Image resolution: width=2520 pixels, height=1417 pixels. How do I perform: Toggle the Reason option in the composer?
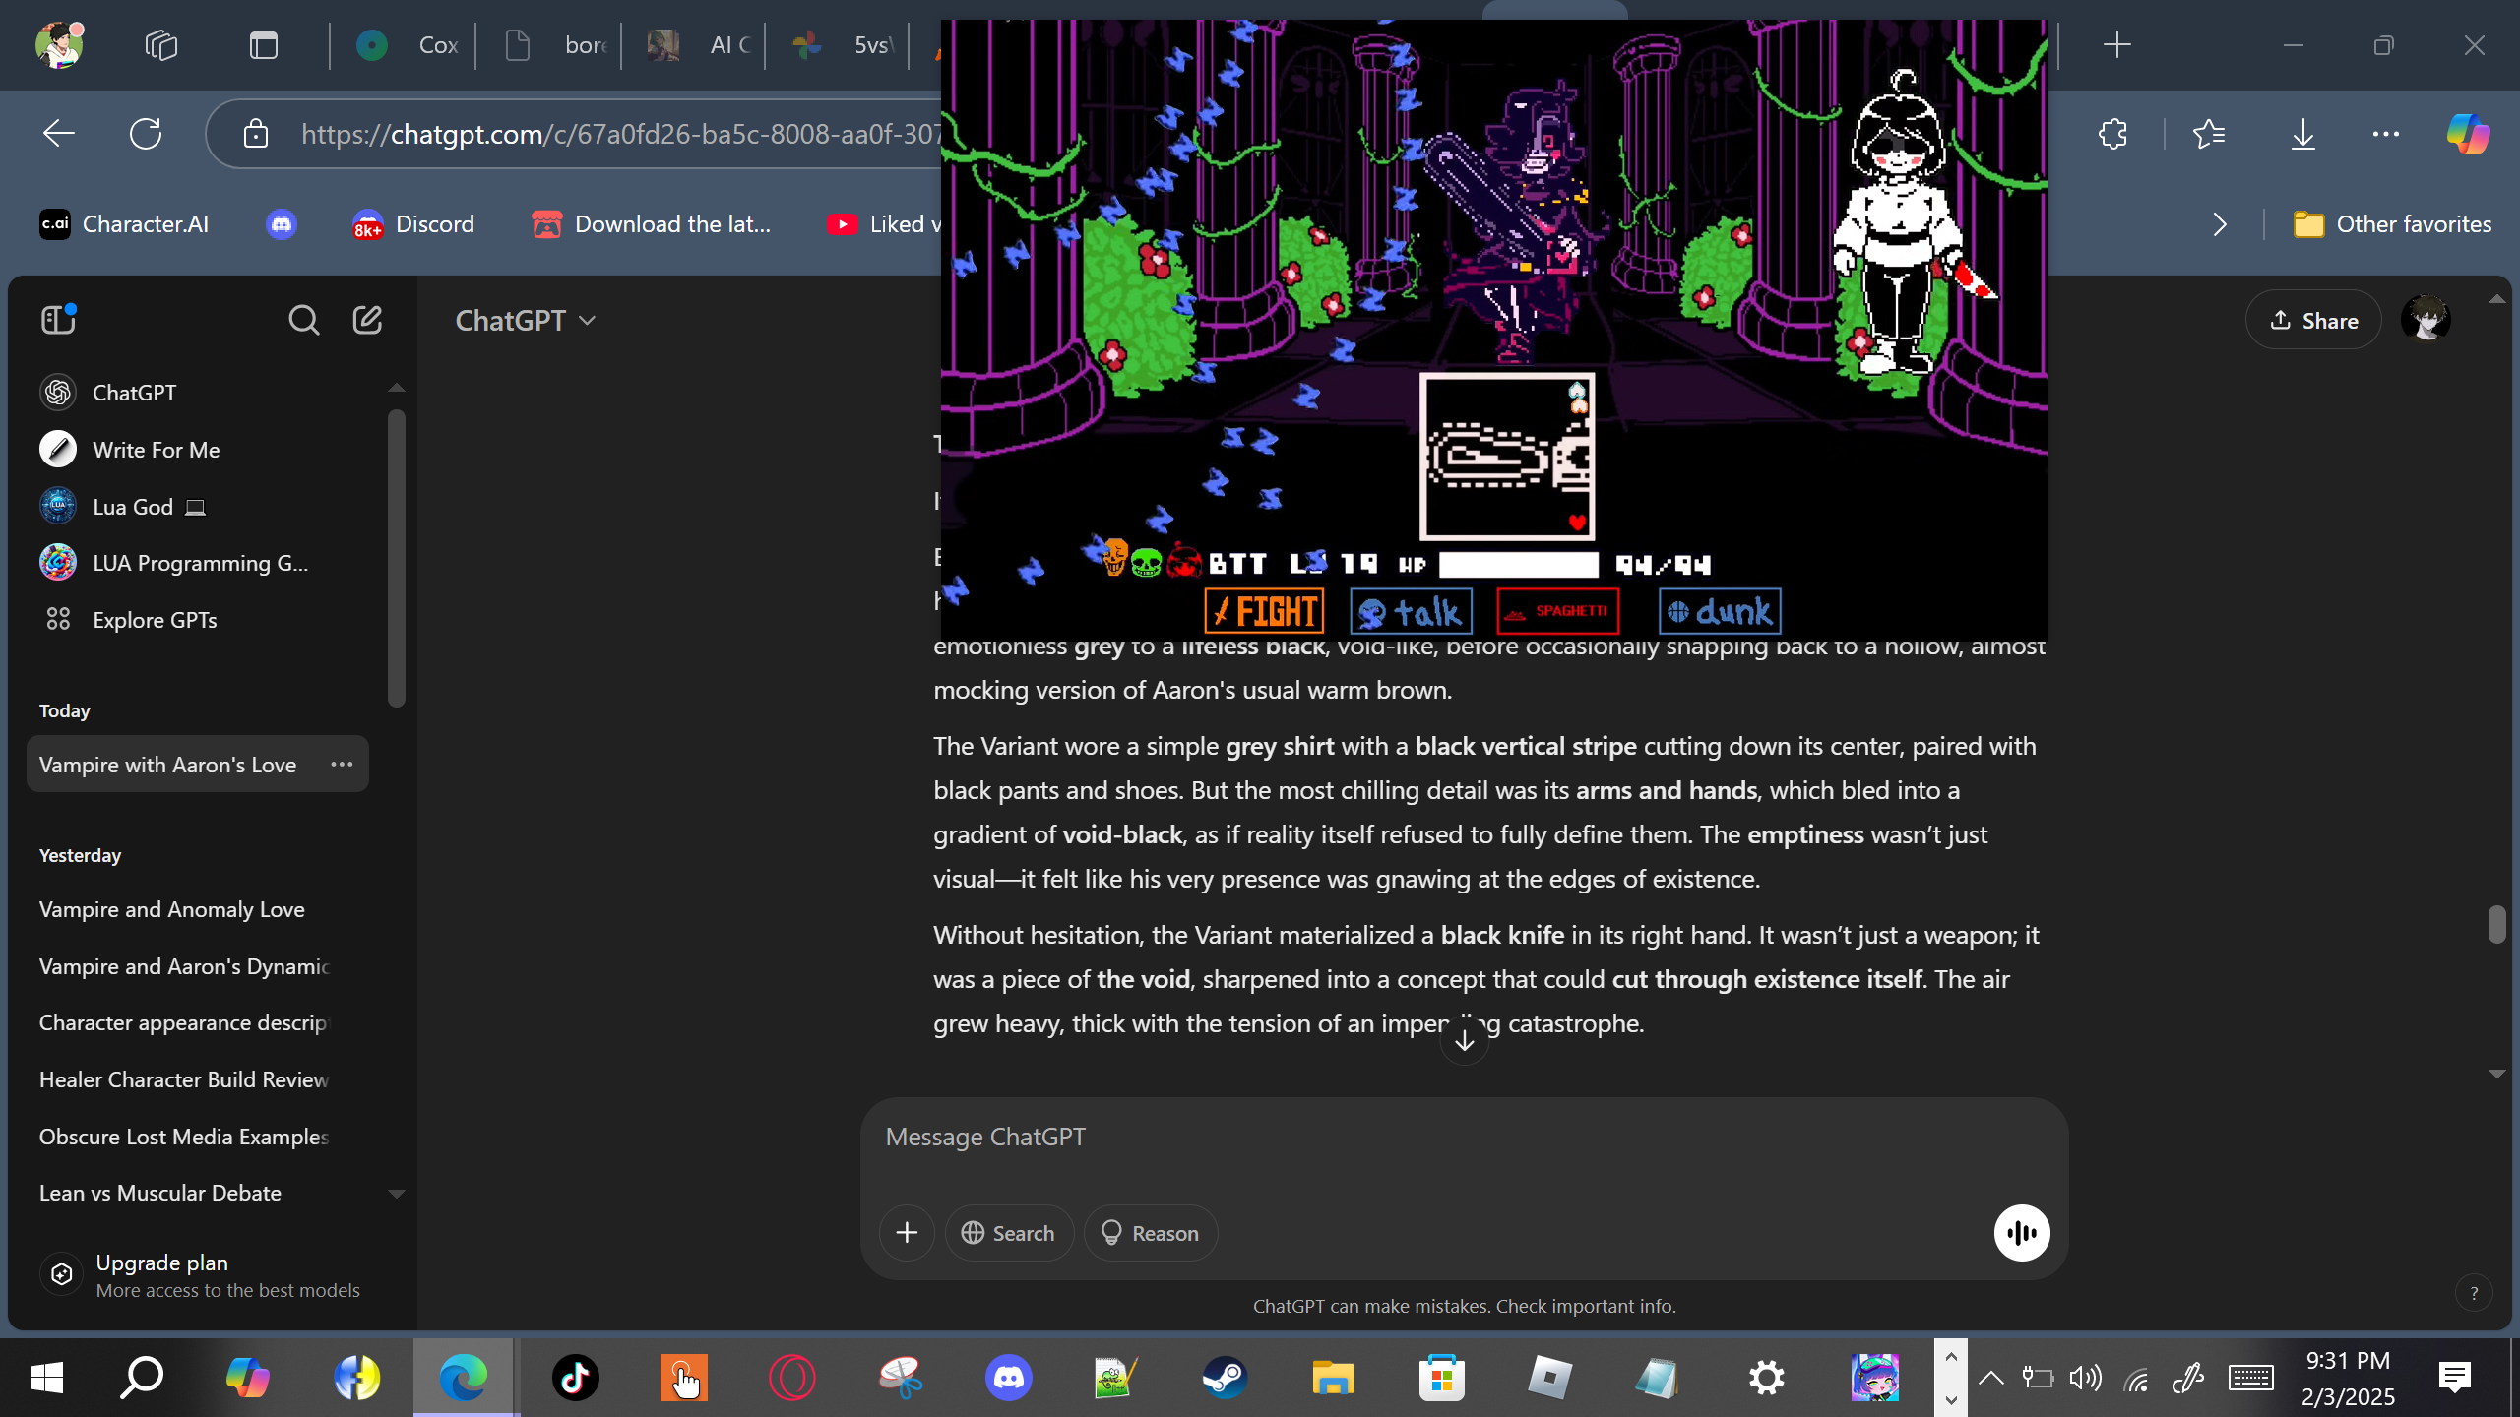pos(1150,1233)
